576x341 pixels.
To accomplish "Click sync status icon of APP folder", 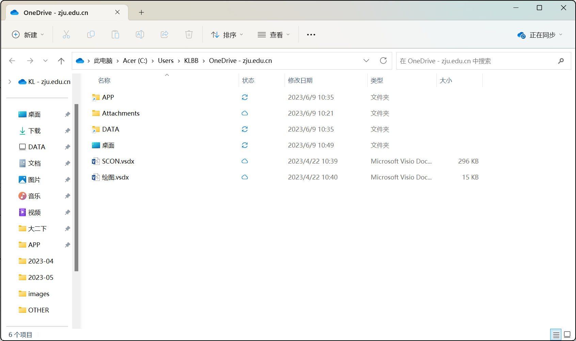I will (245, 97).
